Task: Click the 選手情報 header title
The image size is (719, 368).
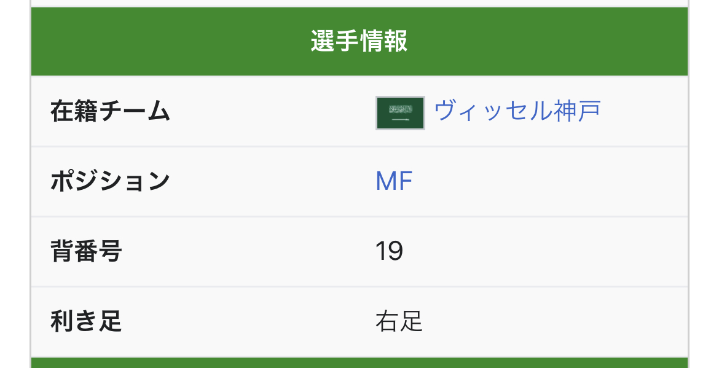Action: click(x=359, y=41)
